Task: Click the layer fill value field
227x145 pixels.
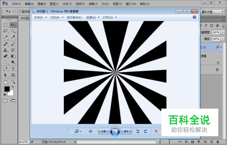Action: click(x=216, y=39)
